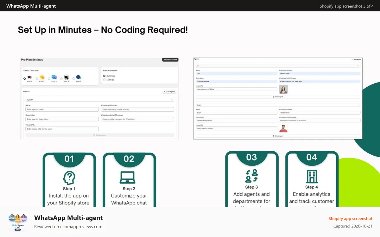The height and width of the screenshot is (237, 380).
Task: Choose Left Side icon placement
Action: click(x=104, y=80)
